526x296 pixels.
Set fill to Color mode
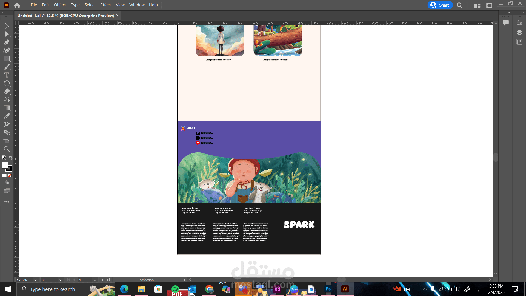point(4,176)
